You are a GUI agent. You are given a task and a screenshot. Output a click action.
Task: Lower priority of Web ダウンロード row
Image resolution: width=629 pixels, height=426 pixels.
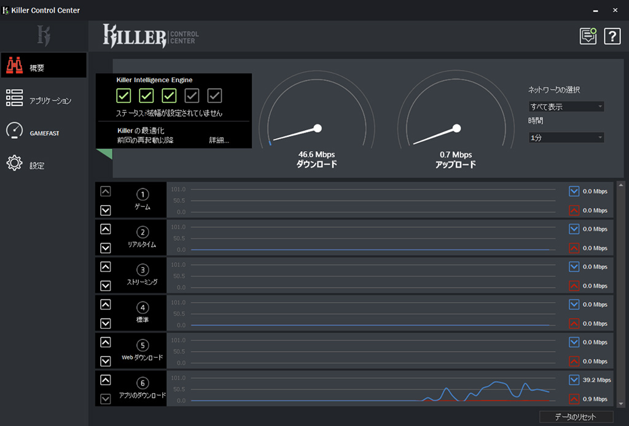(x=106, y=361)
